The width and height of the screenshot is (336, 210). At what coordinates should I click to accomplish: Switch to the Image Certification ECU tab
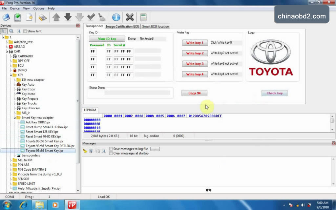pyautogui.click(x=122, y=26)
